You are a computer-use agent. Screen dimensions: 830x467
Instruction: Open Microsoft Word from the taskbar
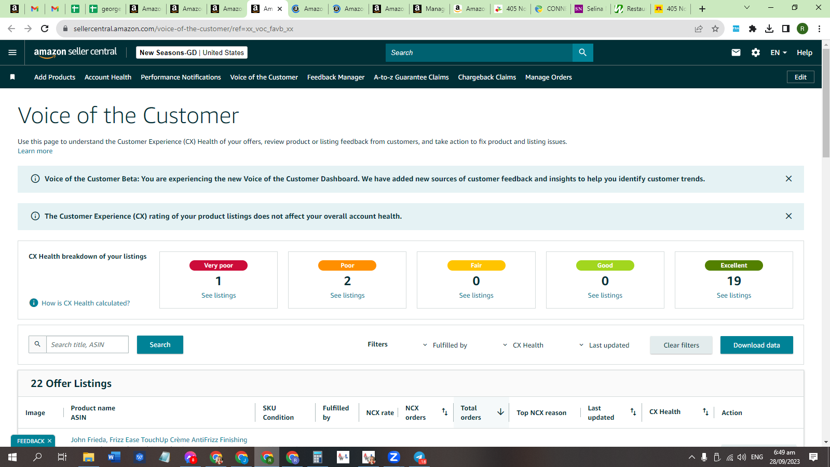114,457
